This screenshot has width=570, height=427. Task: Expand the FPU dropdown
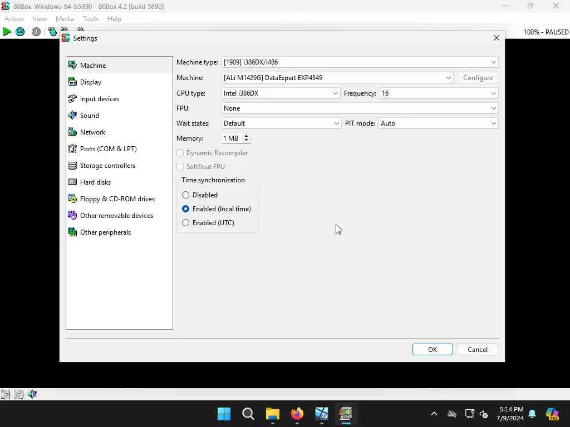click(x=360, y=108)
